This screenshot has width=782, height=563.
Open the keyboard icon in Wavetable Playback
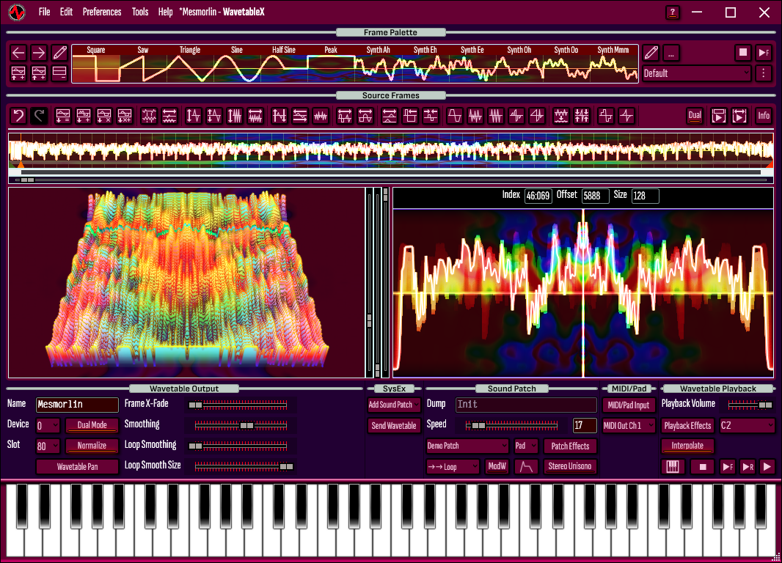672,466
